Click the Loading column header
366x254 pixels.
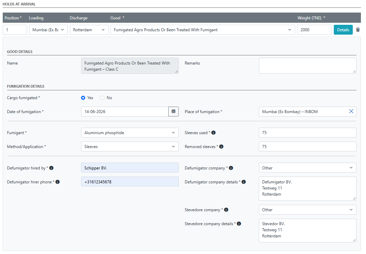[36, 18]
